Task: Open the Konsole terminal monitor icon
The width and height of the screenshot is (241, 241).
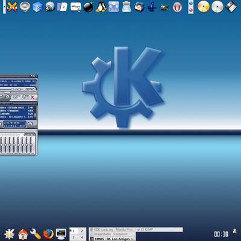Action: pos(61,234)
